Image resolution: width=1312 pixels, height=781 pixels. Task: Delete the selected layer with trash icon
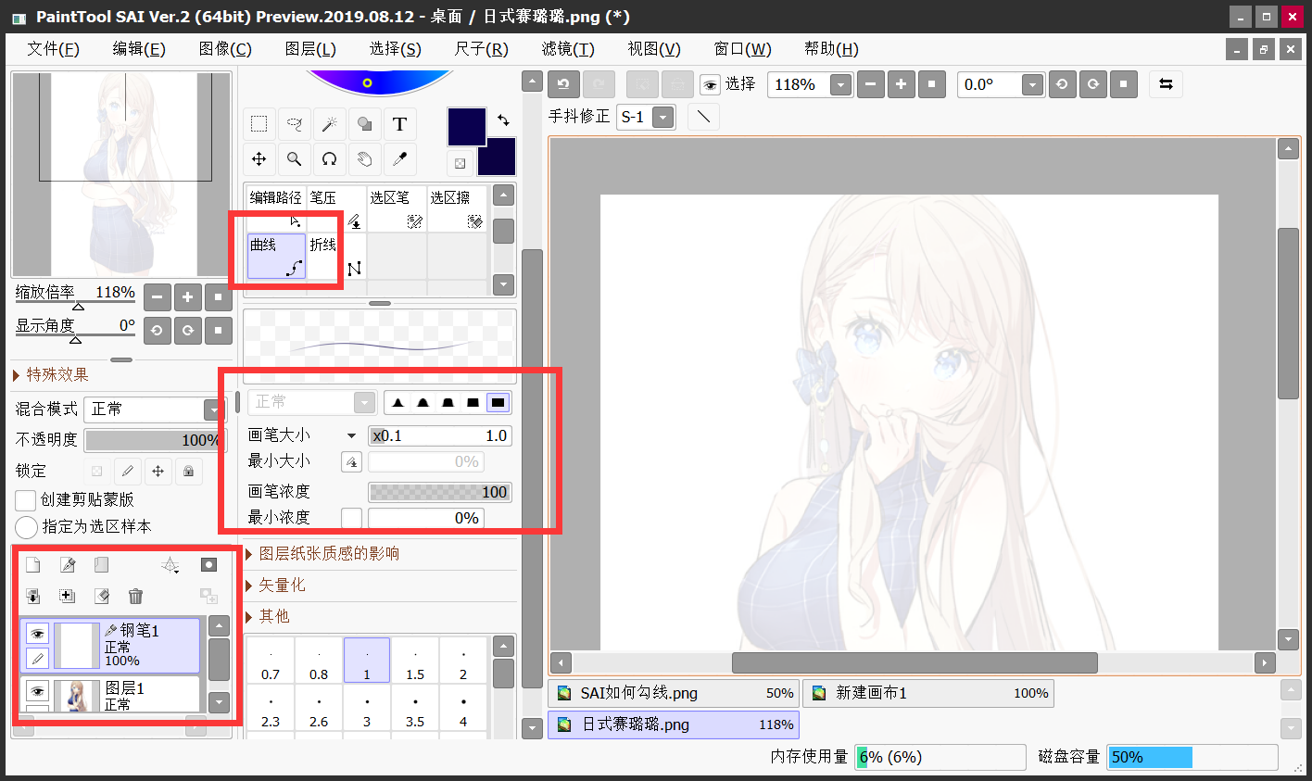point(135,597)
